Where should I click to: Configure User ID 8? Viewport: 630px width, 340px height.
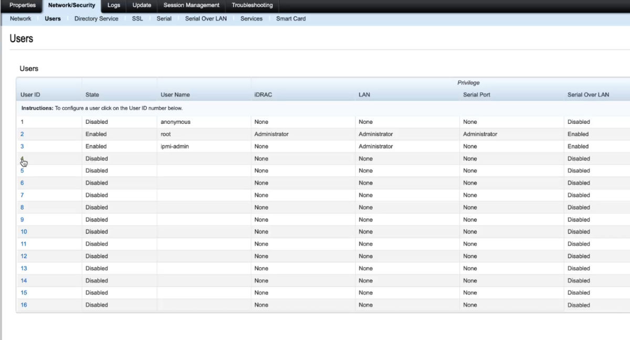pos(22,207)
